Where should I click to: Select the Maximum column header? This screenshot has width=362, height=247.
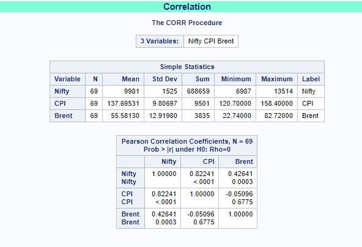276,79
